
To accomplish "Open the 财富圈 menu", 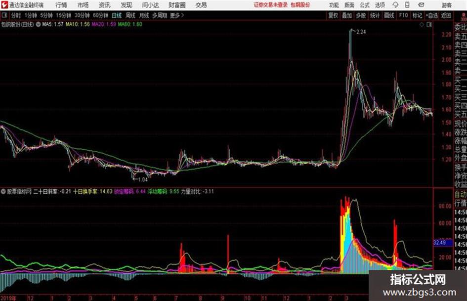I will coord(177,5).
